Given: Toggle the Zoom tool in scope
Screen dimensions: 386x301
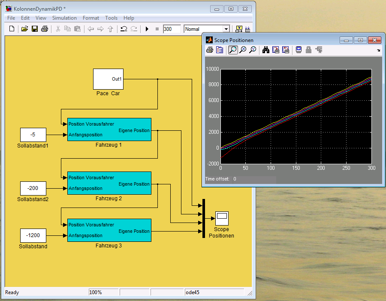Looking at the screenshot, I should tap(232, 50).
